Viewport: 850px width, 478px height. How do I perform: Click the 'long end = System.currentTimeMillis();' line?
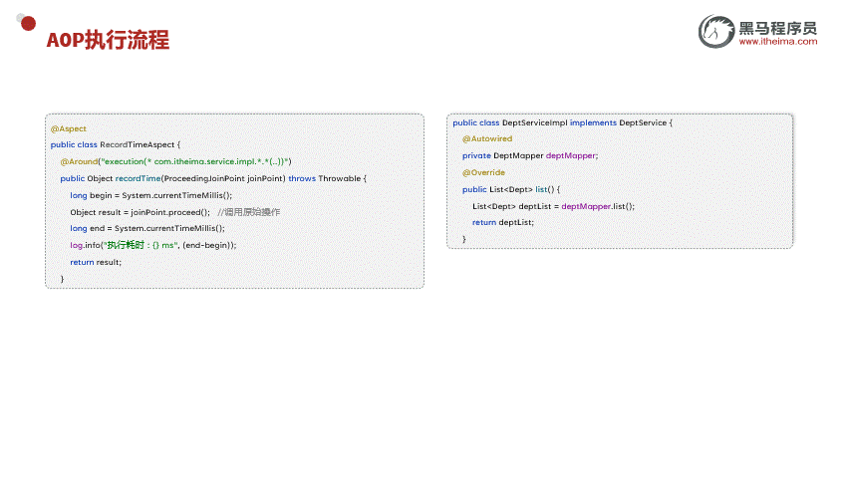pos(146,229)
